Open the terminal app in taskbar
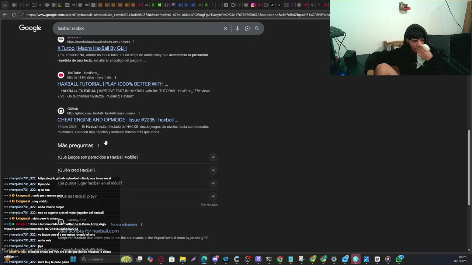 click(269, 259)
